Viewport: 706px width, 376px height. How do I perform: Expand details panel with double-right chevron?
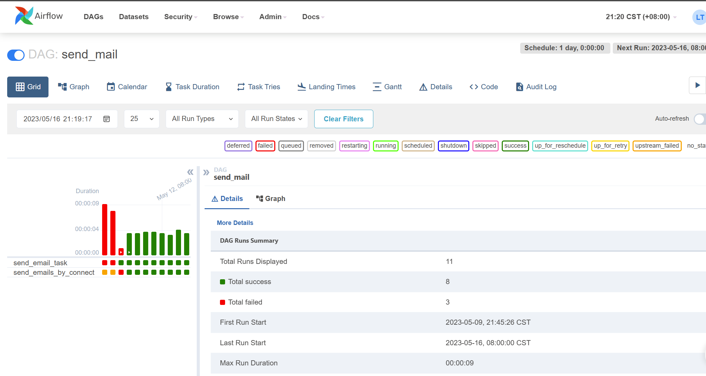206,172
